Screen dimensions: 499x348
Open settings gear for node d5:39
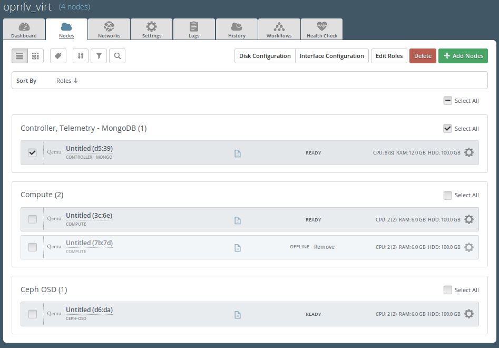point(469,152)
